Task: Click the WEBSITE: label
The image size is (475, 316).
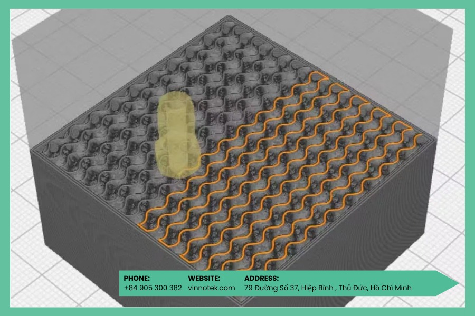Action: (x=204, y=278)
